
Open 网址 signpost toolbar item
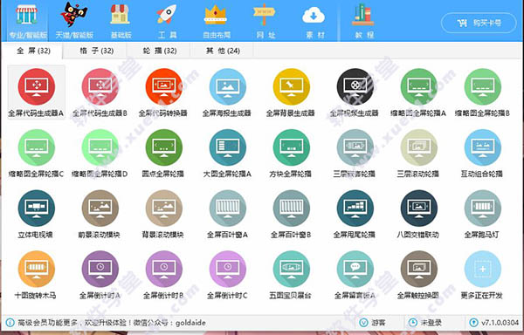click(x=265, y=21)
